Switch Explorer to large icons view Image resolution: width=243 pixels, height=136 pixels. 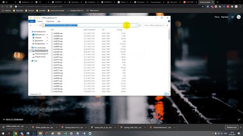pos(169,94)
